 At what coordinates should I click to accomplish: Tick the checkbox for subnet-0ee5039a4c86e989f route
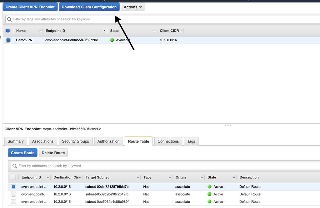pos(13,202)
